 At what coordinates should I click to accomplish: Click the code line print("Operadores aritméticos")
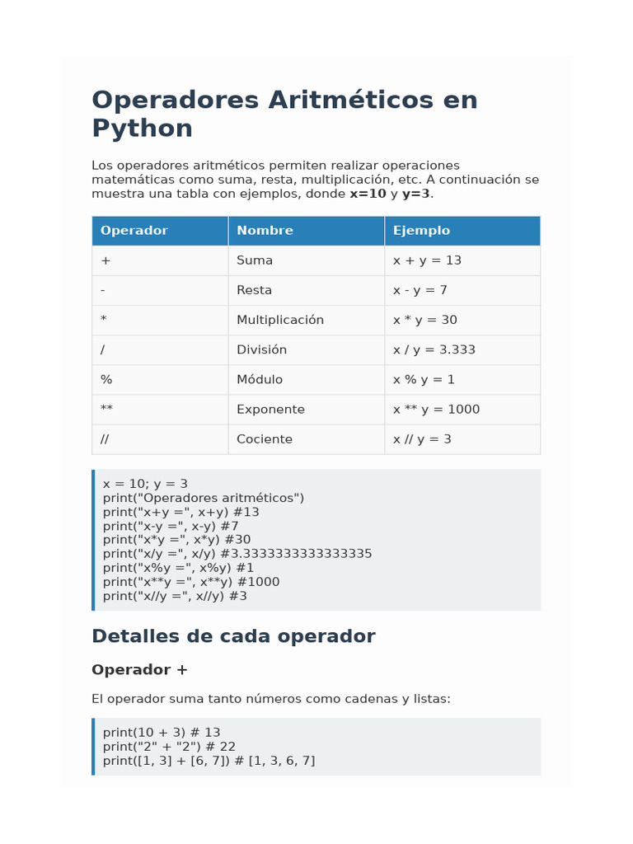204,498
